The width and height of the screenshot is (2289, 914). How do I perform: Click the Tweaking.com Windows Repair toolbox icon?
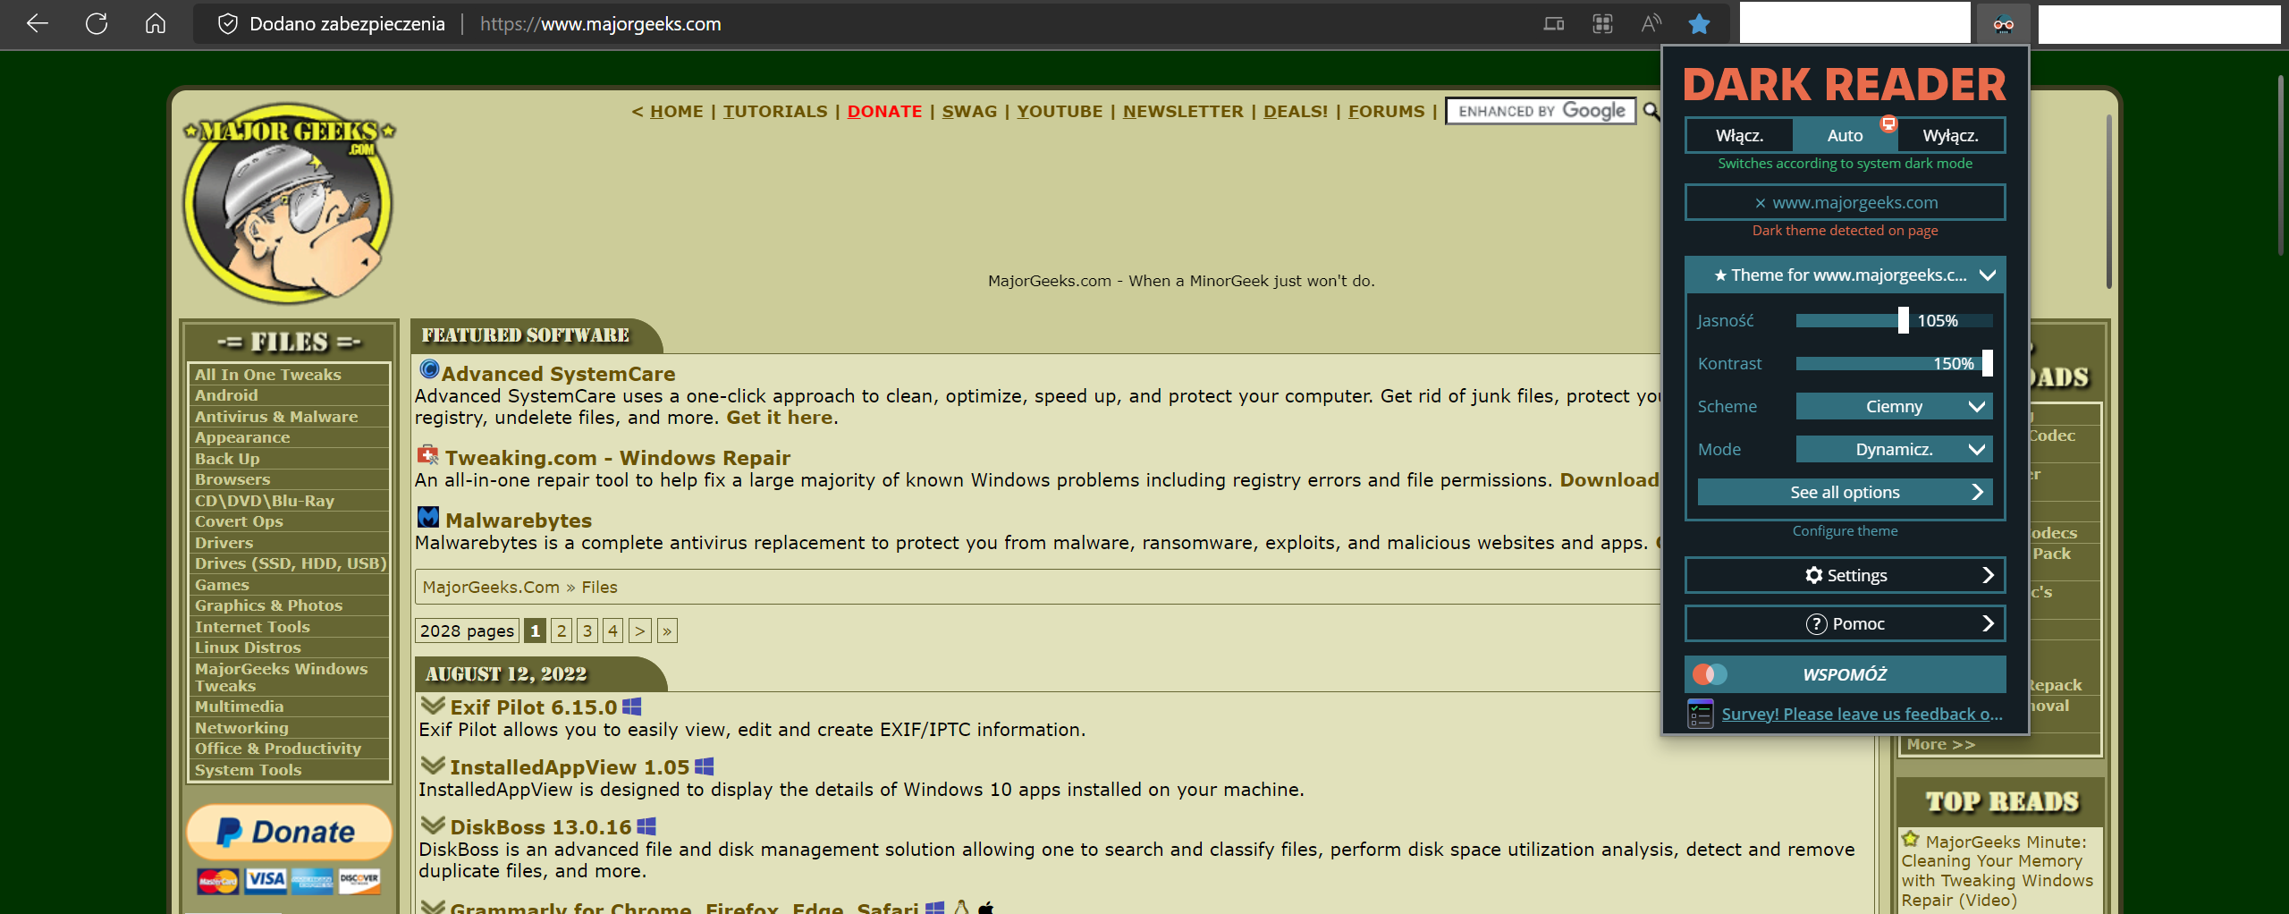click(x=427, y=454)
